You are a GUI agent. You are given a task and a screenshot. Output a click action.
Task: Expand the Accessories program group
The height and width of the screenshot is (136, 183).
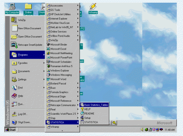pyautogui.click(x=62, y=6)
